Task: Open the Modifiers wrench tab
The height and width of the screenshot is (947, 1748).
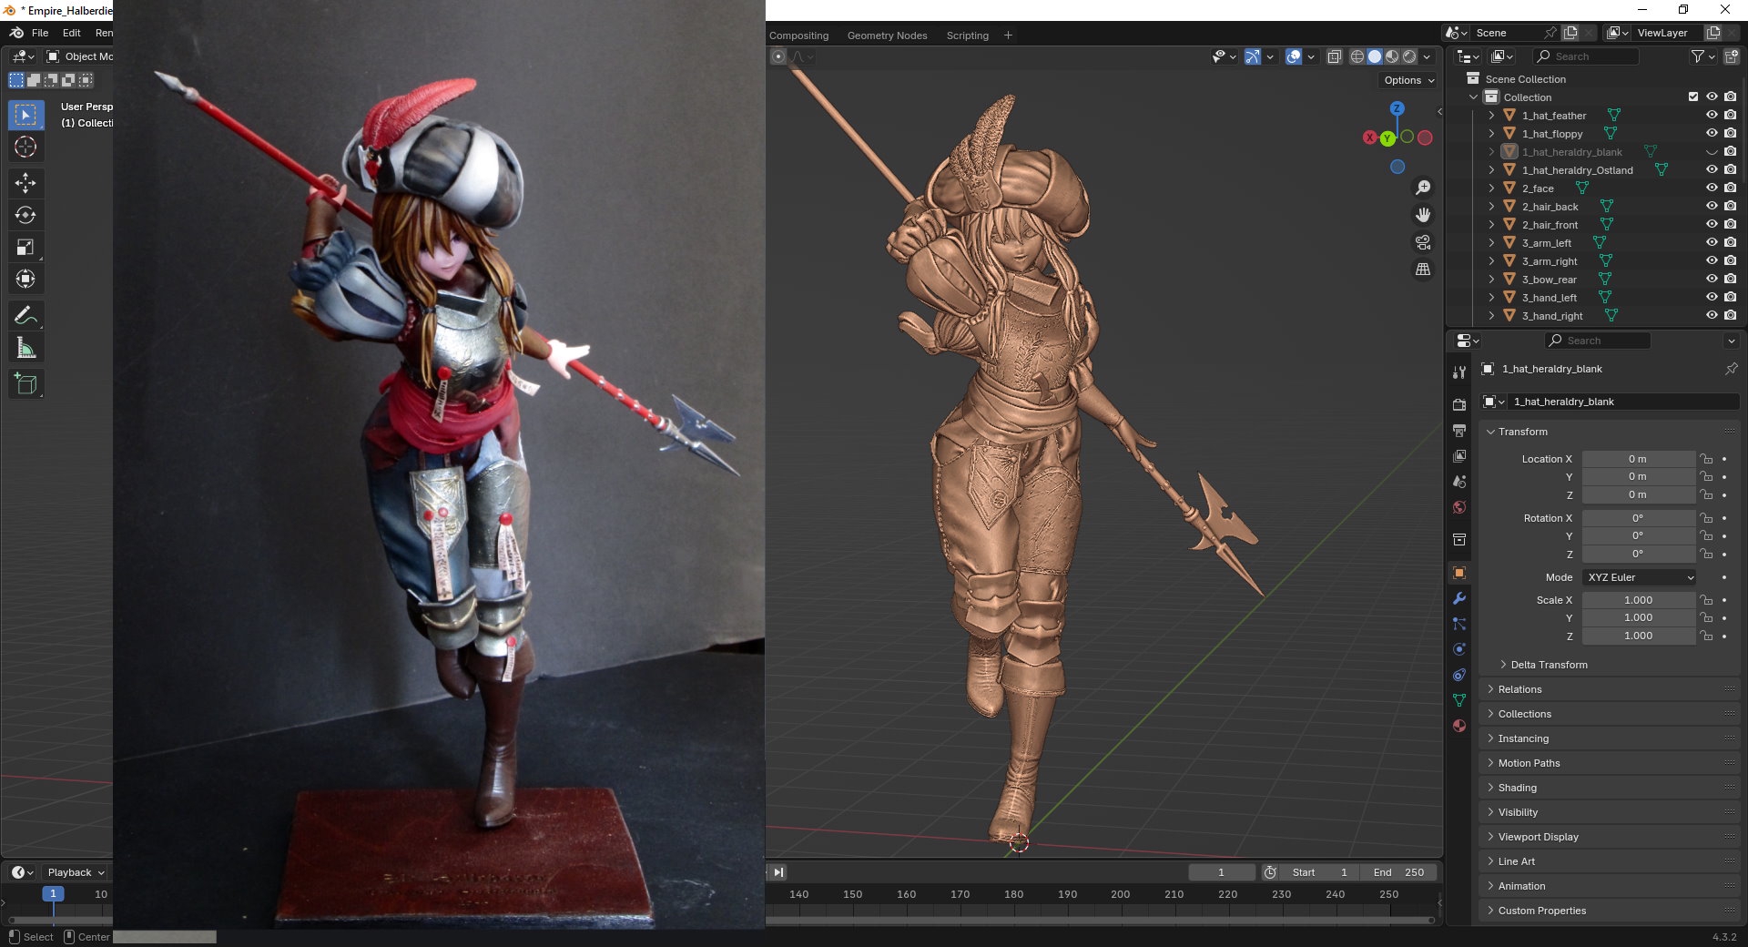Action: (x=1459, y=598)
